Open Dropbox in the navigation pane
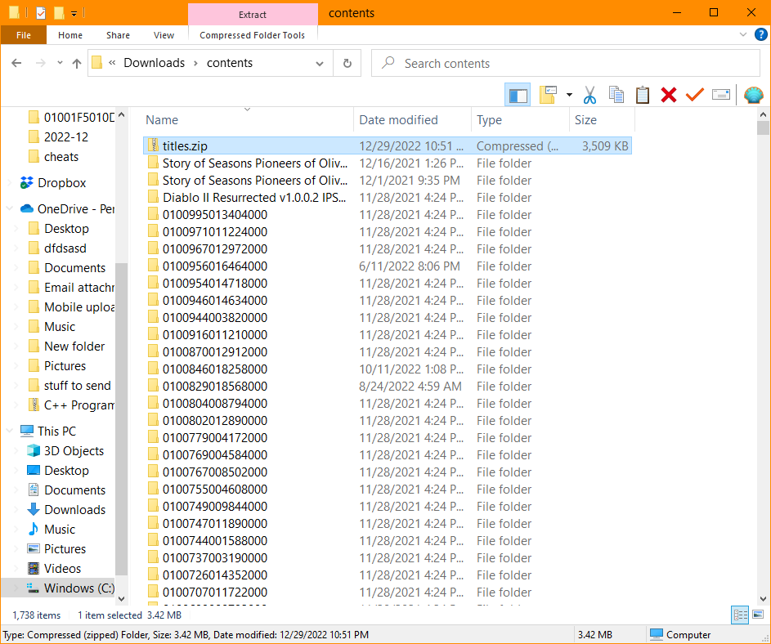 (x=62, y=183)
